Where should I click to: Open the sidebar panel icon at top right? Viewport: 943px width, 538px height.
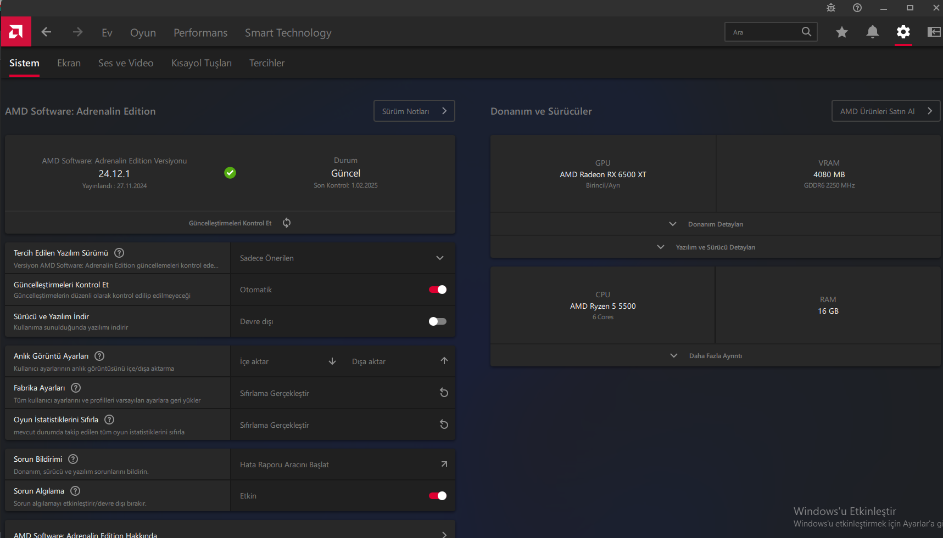click(x=933, y=32)
